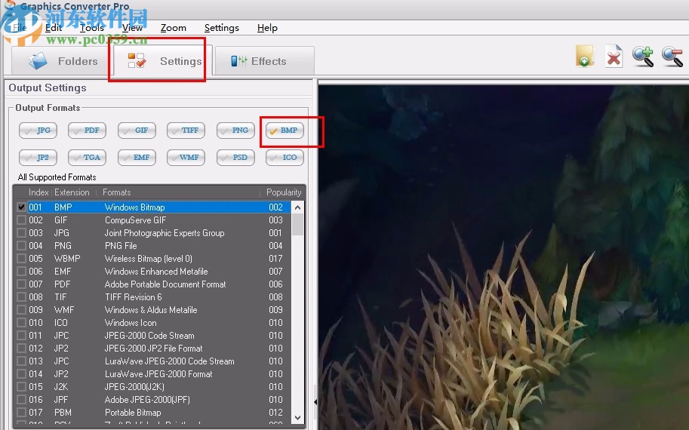Toggle the TGA output format button
The height and width of the screenshot is (430, 689).
(87, 158)
